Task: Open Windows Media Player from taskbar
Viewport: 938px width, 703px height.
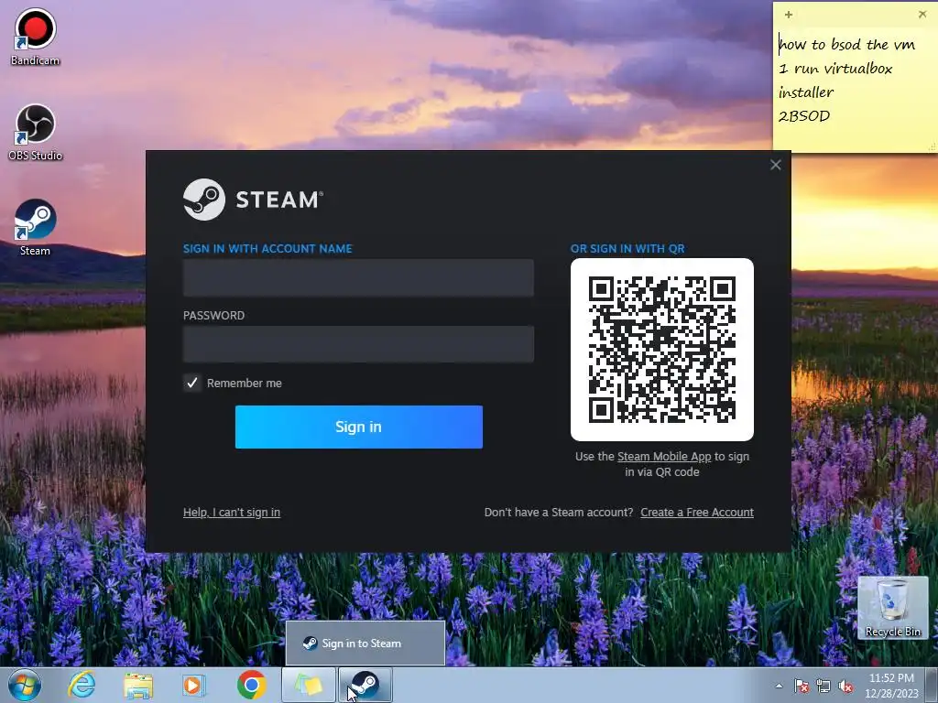Action: coord(193,685)
